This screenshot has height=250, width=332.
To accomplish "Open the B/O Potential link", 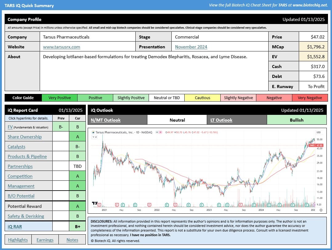I will (21, 196).
